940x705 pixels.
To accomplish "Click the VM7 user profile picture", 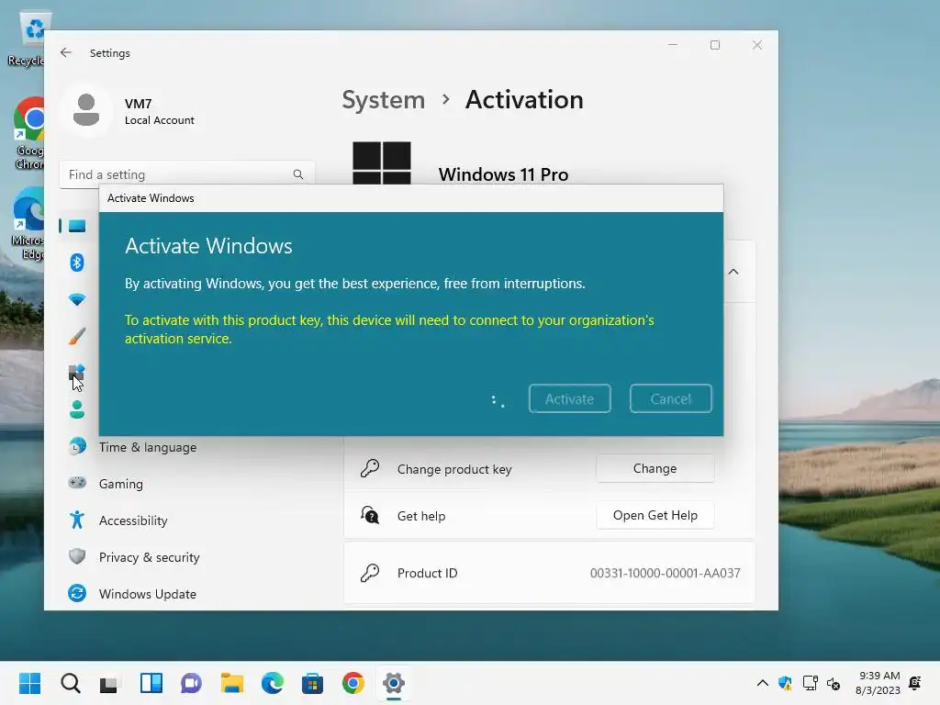I will click(x=85, y=110).
